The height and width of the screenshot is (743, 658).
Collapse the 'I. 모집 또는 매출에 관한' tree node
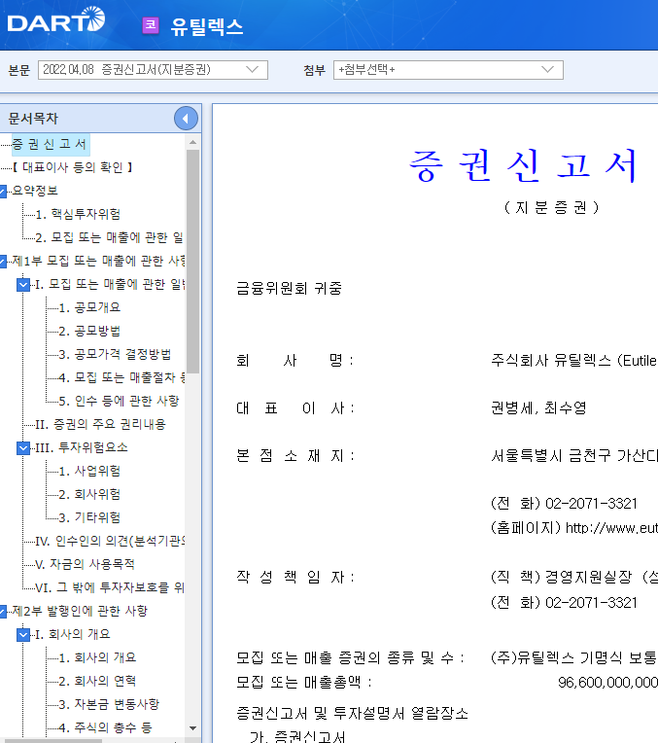pos(23,284)
